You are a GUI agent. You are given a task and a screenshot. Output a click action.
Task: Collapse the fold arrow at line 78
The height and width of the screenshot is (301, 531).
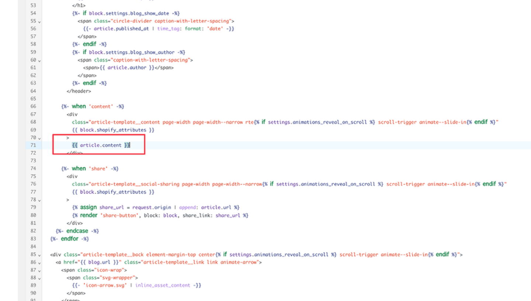(x=39, y=200)
